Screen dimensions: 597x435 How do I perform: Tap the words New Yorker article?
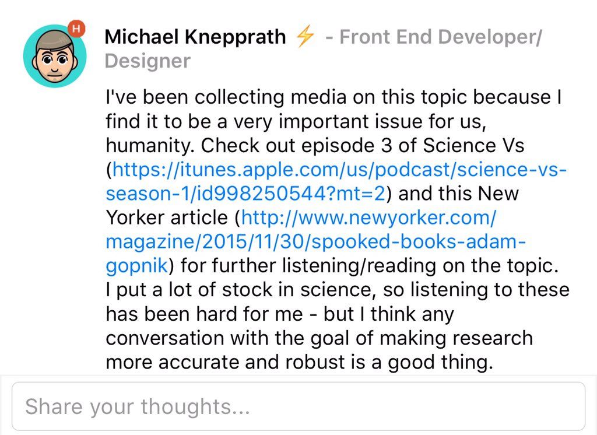(x=170, y=218)
